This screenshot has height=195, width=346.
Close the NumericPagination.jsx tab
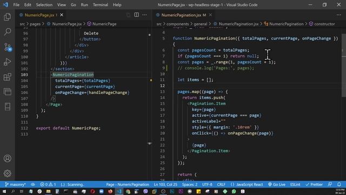tap(210, 15)
